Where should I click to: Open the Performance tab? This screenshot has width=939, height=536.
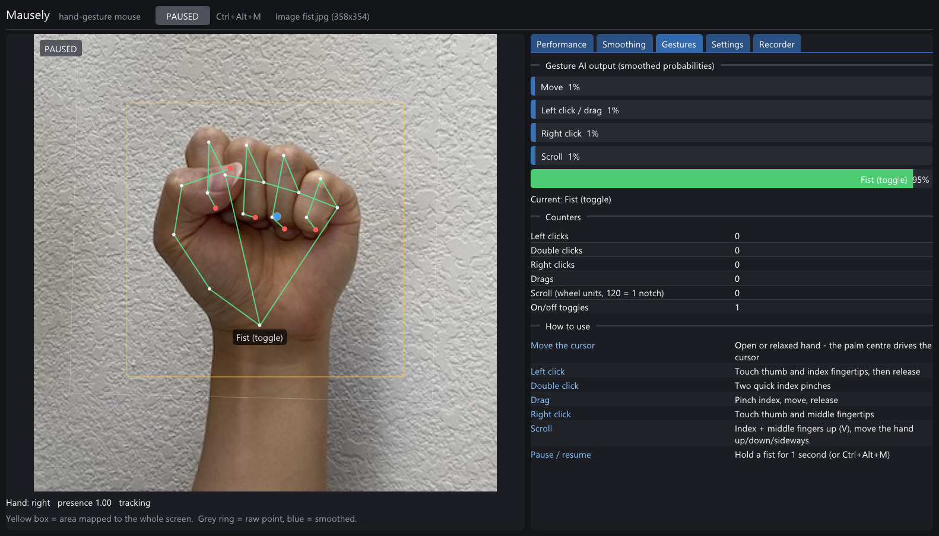[x=562, y=44]
